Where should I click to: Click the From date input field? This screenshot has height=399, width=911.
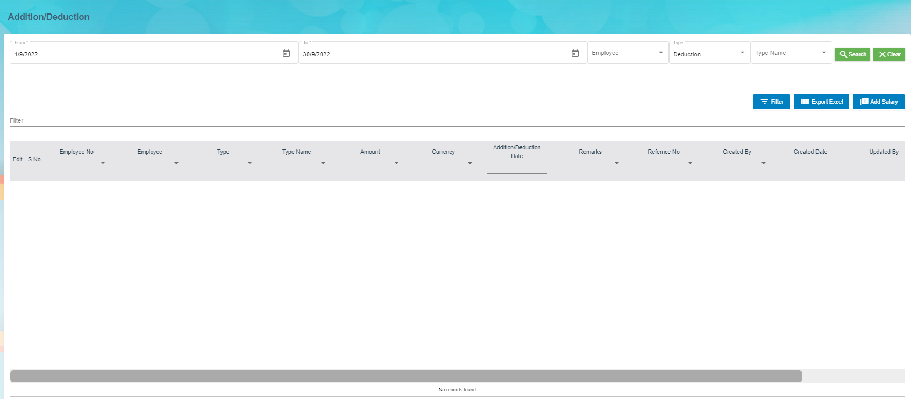145,54
